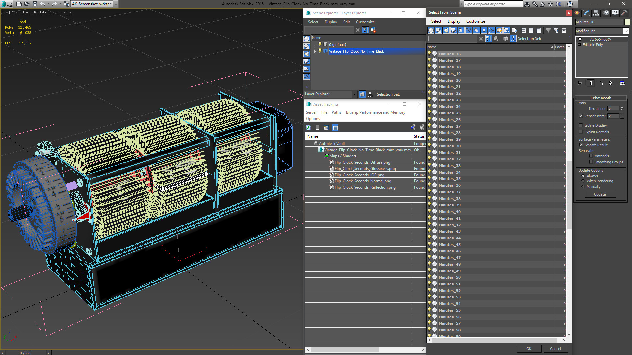Click Undo arrow in main toolbar
Viewport: 632px width, 355px height.
(x=43, y=4)
